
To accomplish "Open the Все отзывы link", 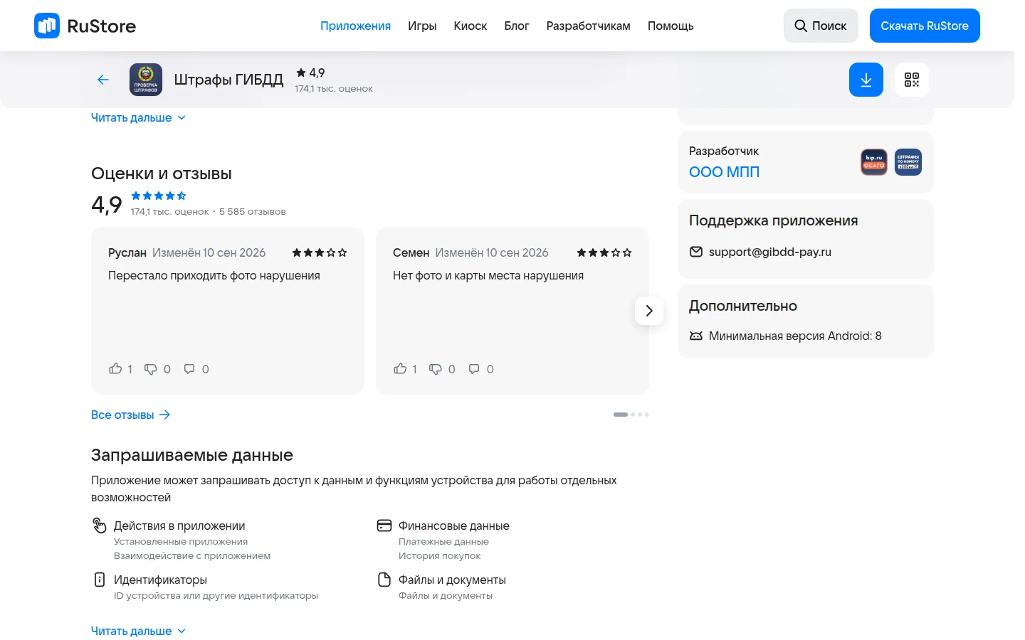I will point(131,415).
